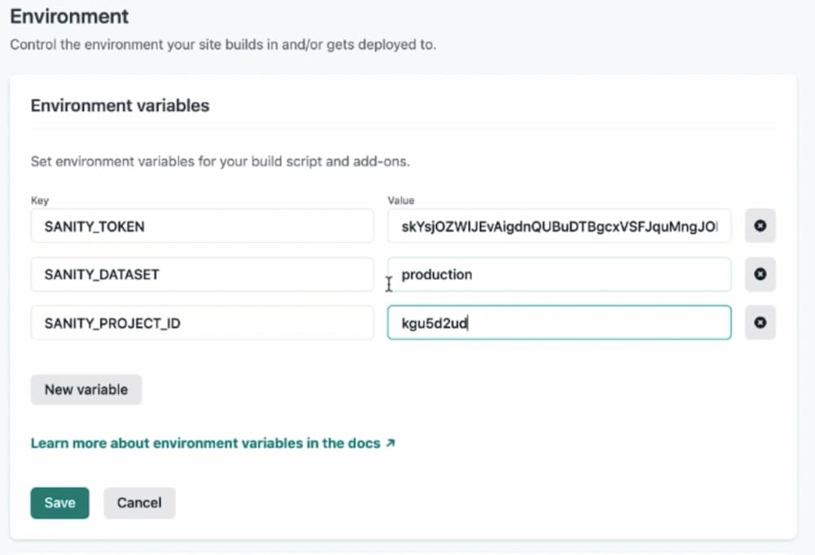Viewport: 815px width, 555px height.
Task: Click the SANITY_PROJECT_ID key field
Action: pyautogui.click(x=200, y=323)
